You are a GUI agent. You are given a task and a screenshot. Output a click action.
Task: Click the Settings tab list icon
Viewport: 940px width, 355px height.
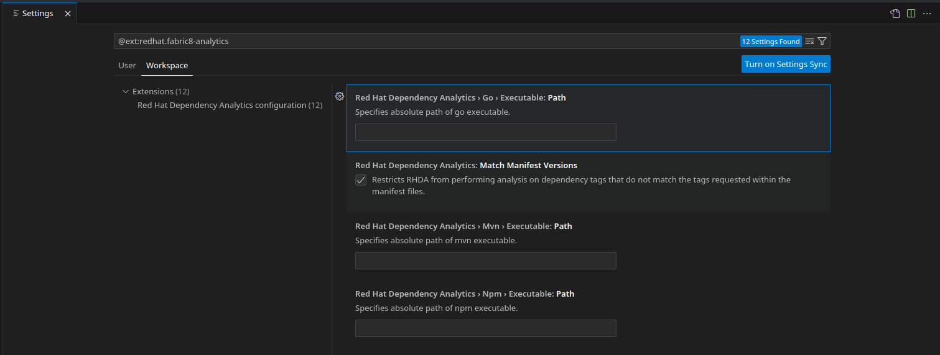coord(16,14)
